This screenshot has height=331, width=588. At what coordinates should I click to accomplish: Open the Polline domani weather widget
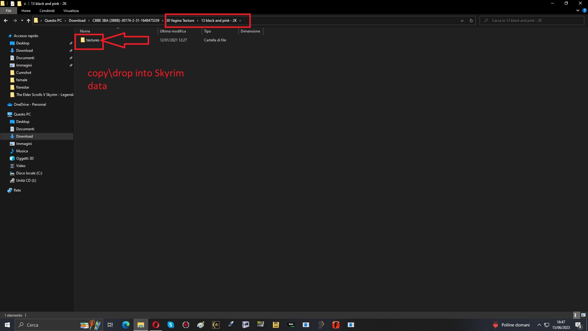coord(511,325)
